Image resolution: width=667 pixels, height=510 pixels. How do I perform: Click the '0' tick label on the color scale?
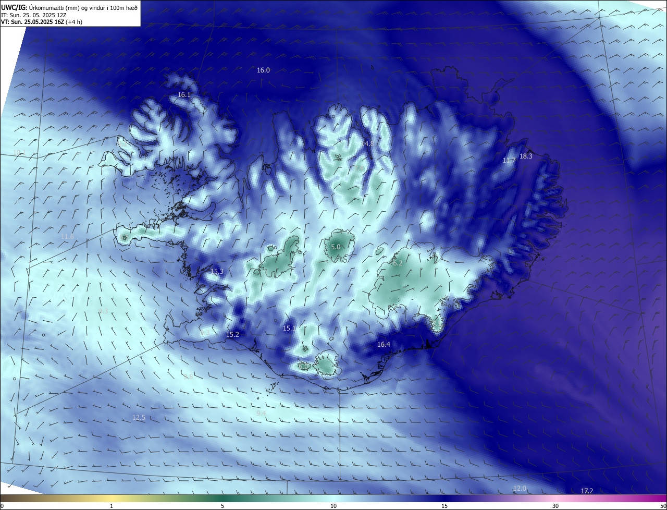tap(2, 506)
